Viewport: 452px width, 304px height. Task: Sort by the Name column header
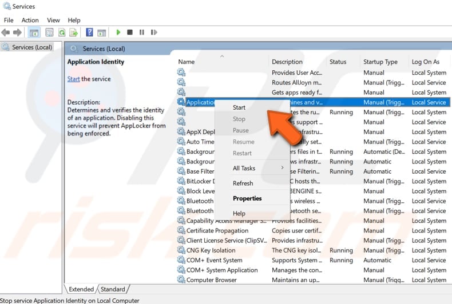coord(186,62)
